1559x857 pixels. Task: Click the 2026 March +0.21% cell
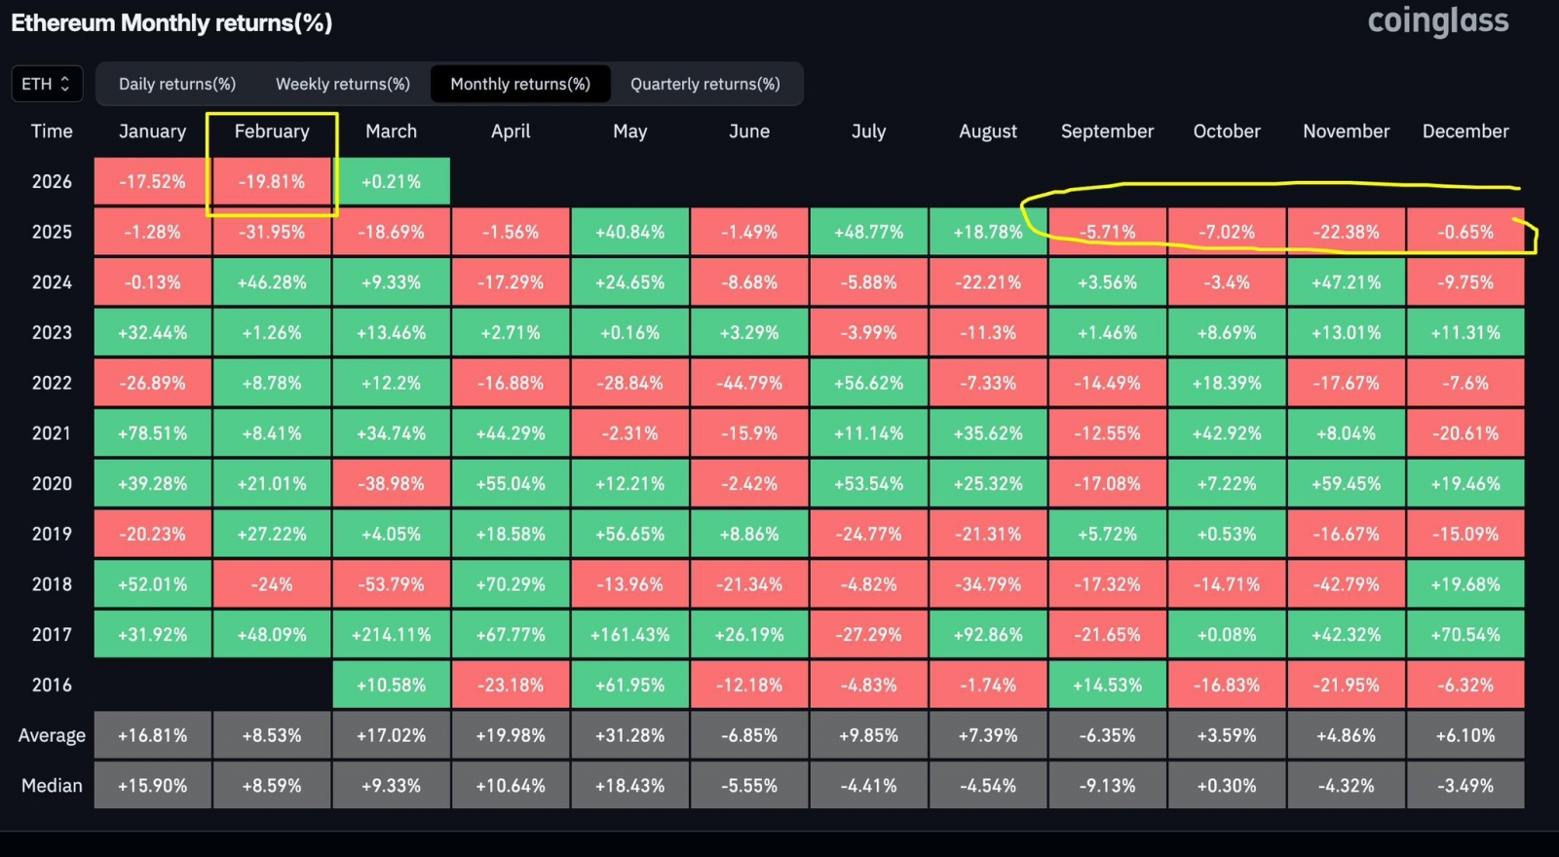pyautogui.click(x=391, y=182)
